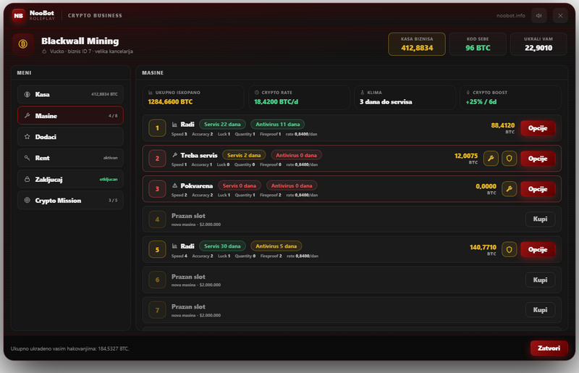The width and height of the screenshot is (579, 373).
Task: Open the Crypto Mission menu item
Action: tap(70, 201)
